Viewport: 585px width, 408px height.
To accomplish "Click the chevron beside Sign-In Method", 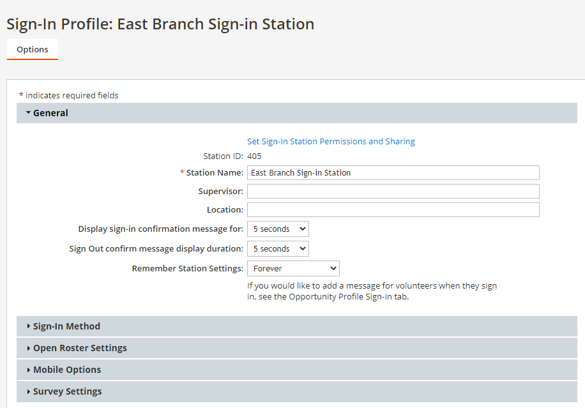I will tap(29, 326).
